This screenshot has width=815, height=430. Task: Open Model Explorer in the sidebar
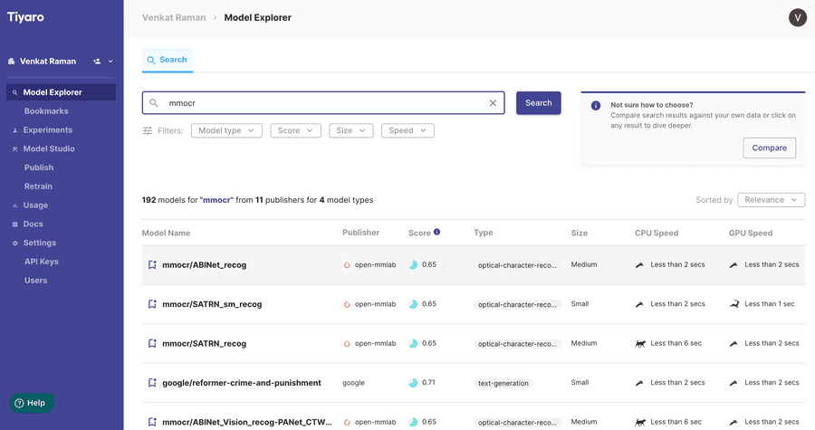click(x=62, y=92)
